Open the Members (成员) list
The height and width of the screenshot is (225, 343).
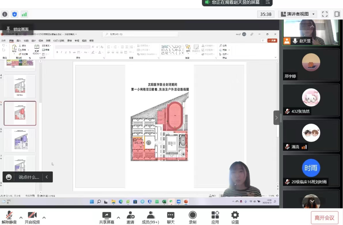151,217
